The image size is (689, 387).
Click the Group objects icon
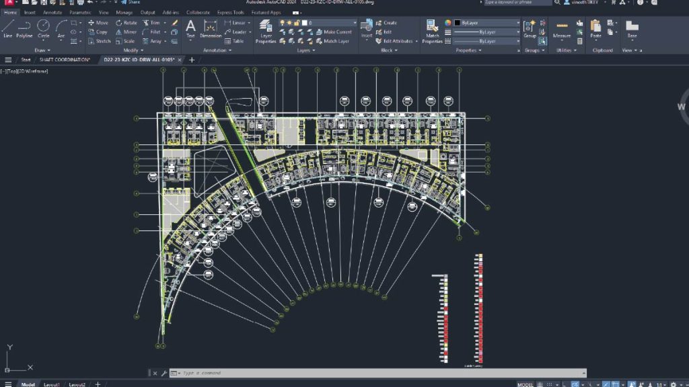(530, 28)
